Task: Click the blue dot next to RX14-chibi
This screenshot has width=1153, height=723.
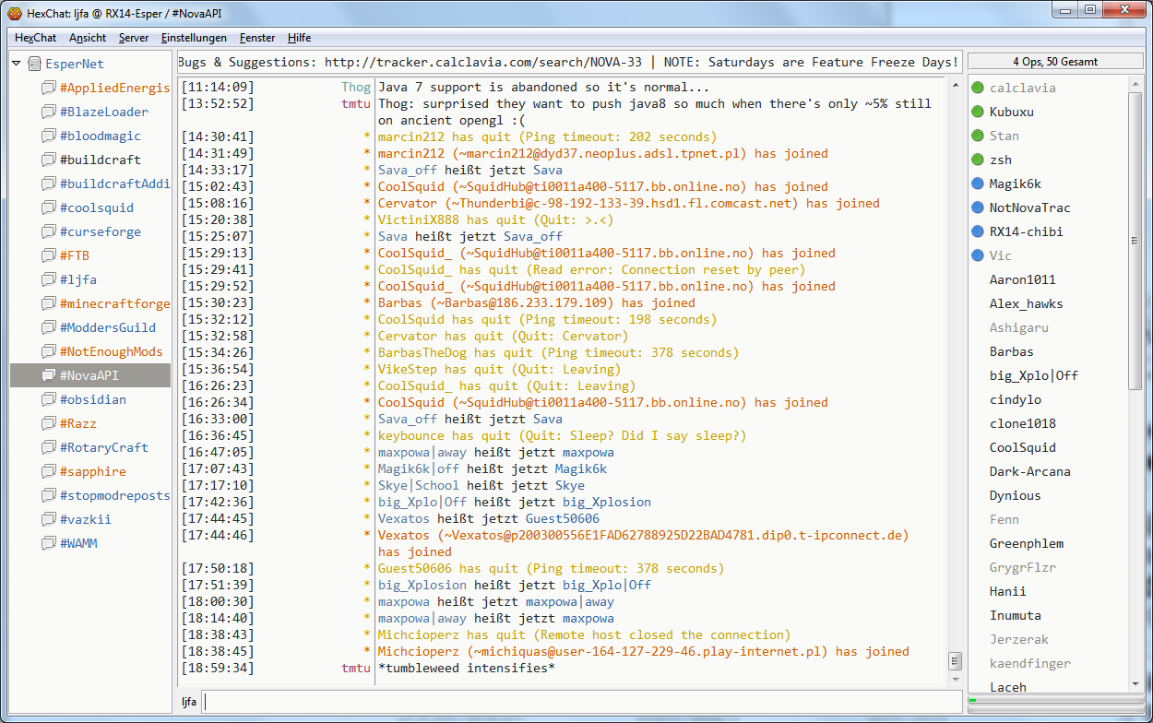Action: (x=978, y=231)
